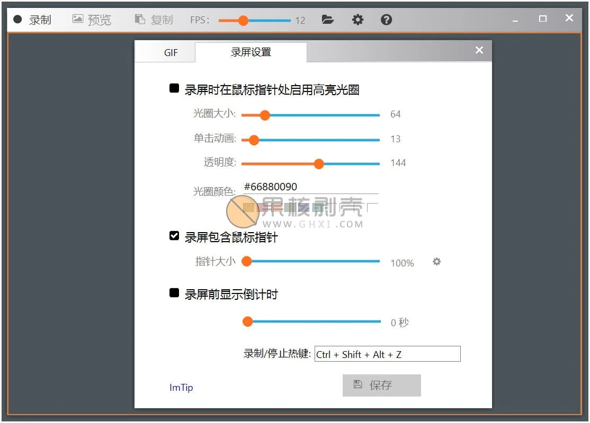Open the folder icon in the toolbar
Viewport: 590px width, 423px height.
(x=328, y=20)
